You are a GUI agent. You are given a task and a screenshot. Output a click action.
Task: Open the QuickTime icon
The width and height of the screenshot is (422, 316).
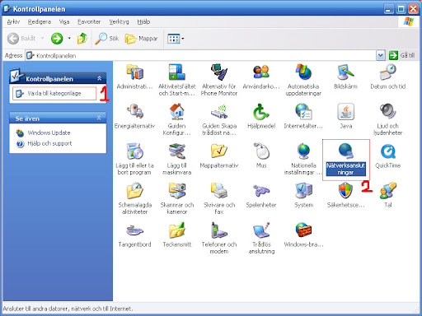tap(388, 156)
